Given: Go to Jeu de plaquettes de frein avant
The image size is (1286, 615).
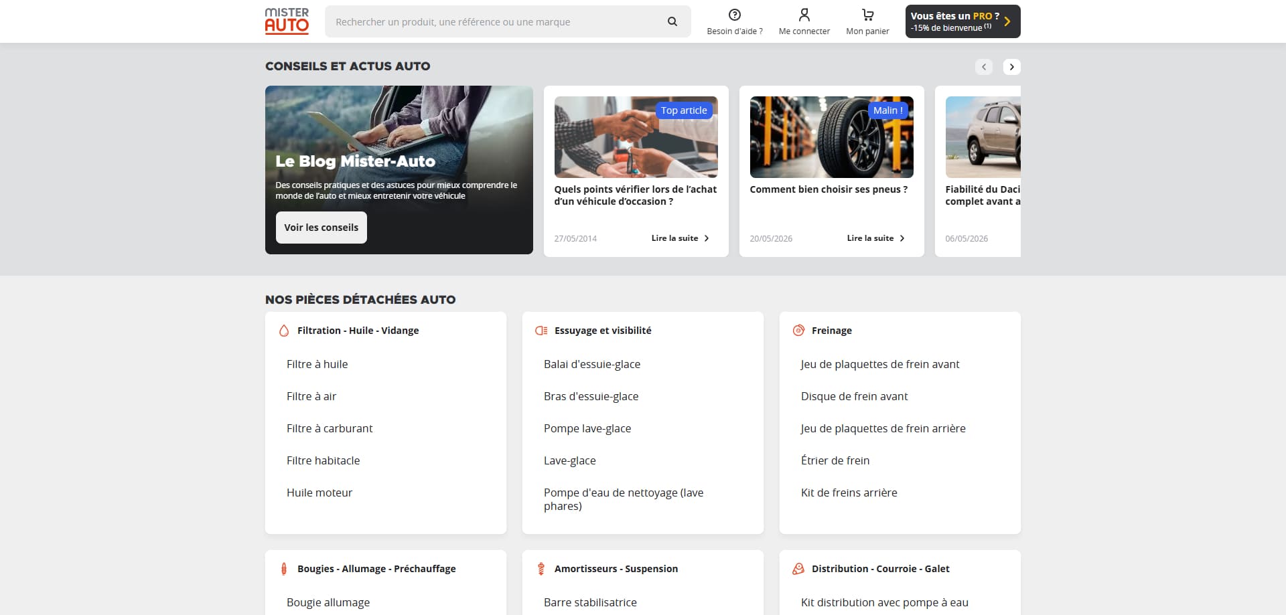Looking at the screenshot, I should [880, 364].
